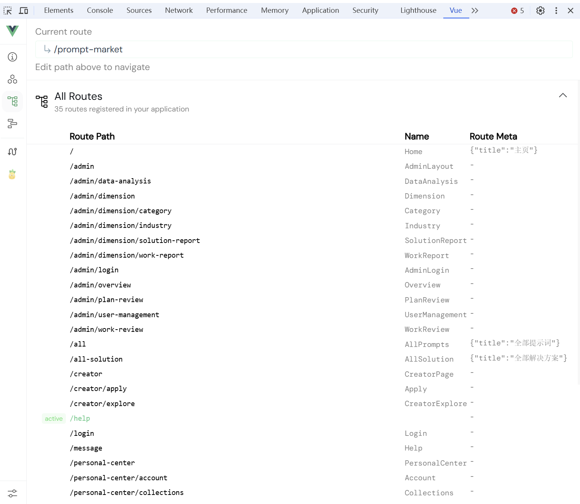This screenshot has width=580, height=504.
Task: Click the inspect element selector icon
Action: (x=8, y=11)
